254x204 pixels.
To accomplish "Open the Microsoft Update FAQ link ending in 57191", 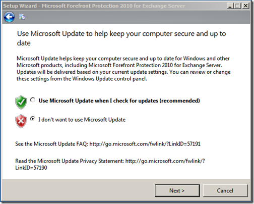I will [x=145, y=144].
